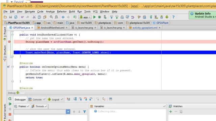Click the Attach debugger toolbar icon

pos(105,17)
